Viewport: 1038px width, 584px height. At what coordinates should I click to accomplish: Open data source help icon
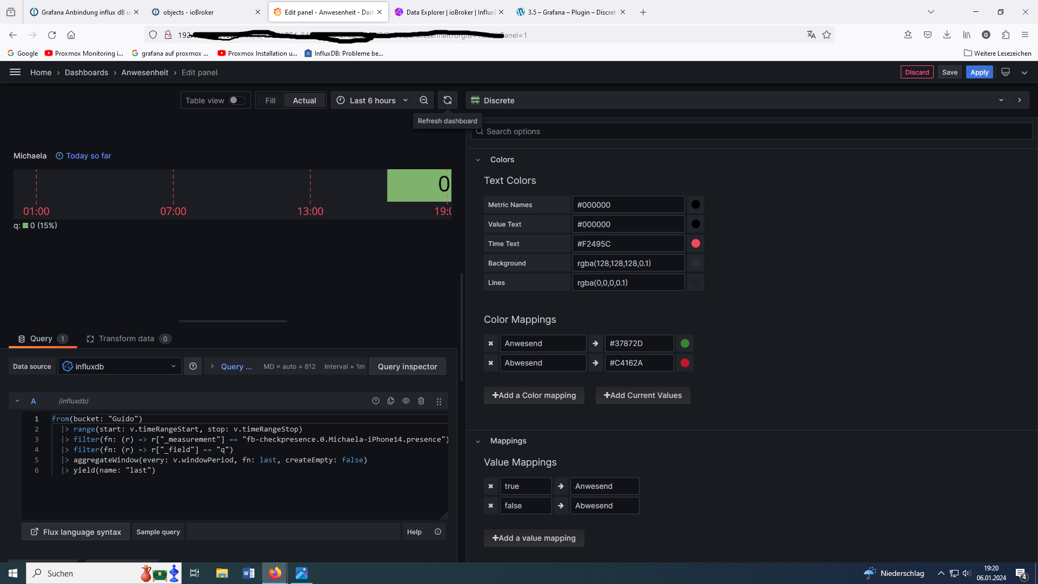pos(193,366)
